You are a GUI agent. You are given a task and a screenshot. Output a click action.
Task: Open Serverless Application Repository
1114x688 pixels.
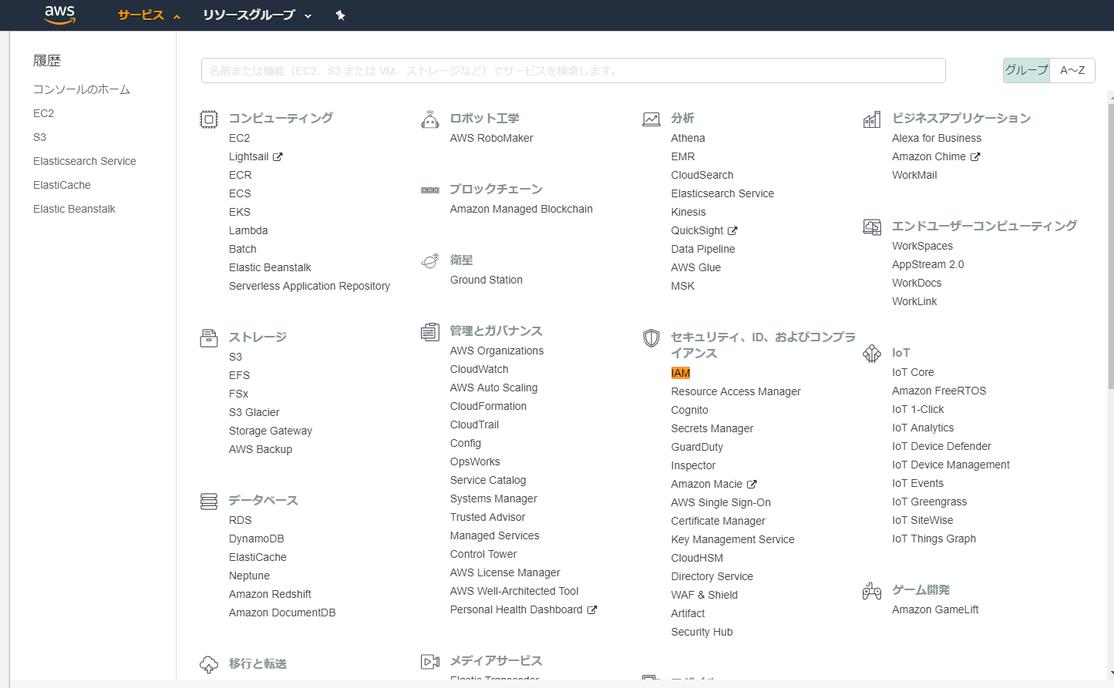pyautogui.click(x=309, y=286)
